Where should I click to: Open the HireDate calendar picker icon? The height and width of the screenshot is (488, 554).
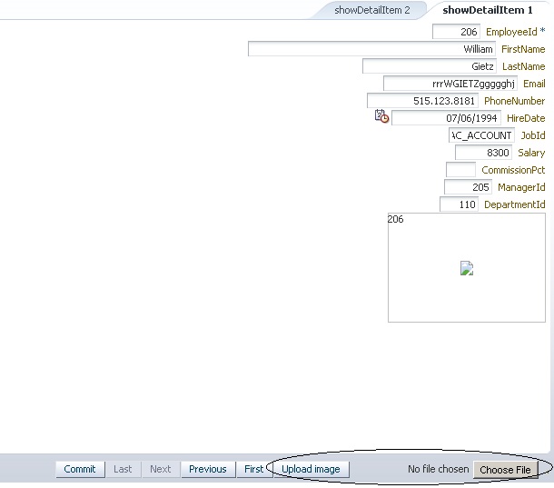click(381, 116)
